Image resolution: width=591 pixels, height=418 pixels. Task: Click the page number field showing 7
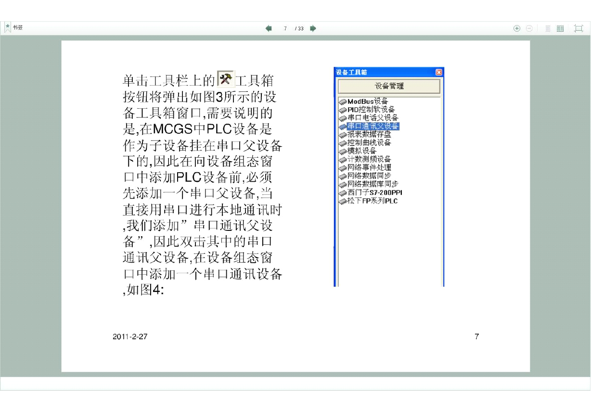(x=285, y=28)
